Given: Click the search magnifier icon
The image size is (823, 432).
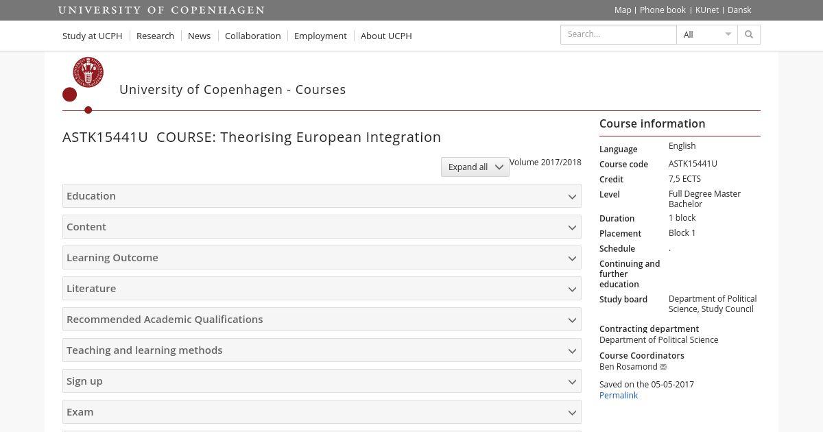Looking at the screenshot, I should [x=749, y=35].
